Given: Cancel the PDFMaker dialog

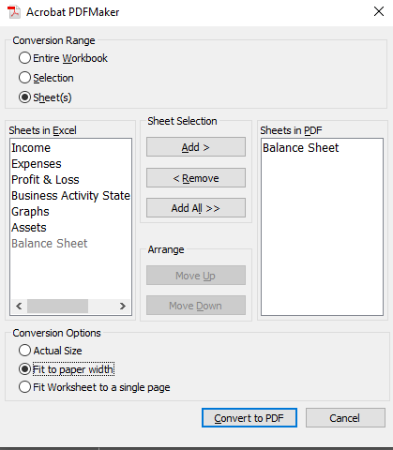Looking at the screenshot, I should [345, 418].
